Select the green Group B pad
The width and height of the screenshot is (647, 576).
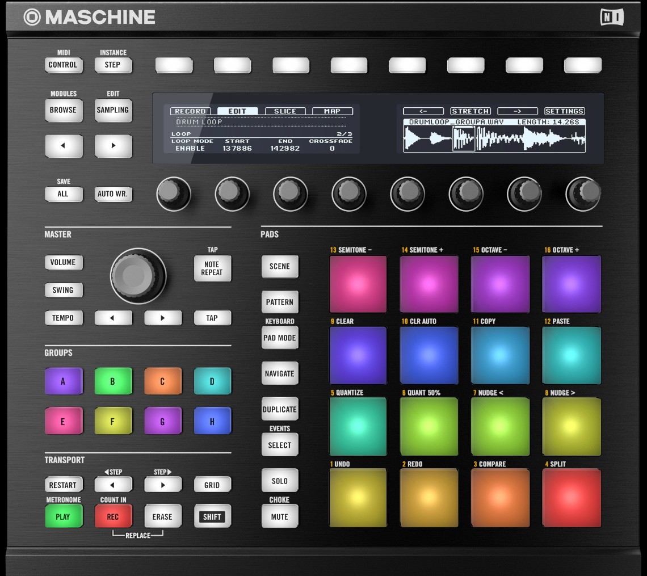coord(113,381)
